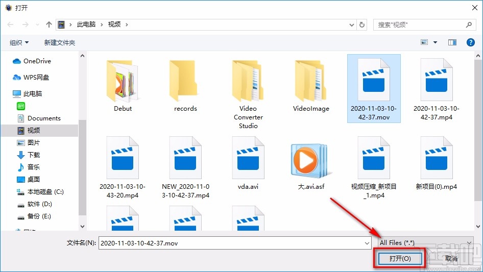The width and height of the screenshot is (483, 272).
Task: Select the vda.avi file
Action: 248,163
